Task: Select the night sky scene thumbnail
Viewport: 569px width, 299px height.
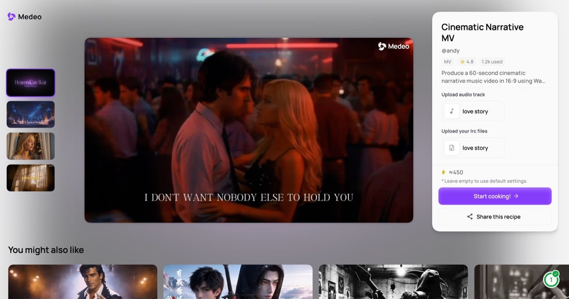Action: (x=30, y=114)
